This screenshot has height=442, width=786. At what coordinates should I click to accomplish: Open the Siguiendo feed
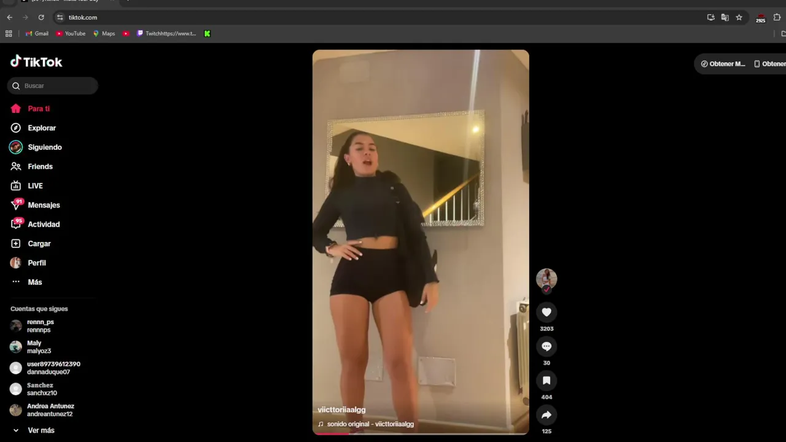click(45, 147)
